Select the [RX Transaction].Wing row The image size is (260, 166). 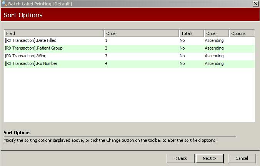pos(130,56)
